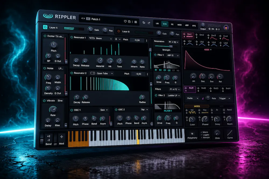Open Filter 1 vBP 12 type dropdown
The width and height of the screenshot is (269, 179).
click(173, 56)
